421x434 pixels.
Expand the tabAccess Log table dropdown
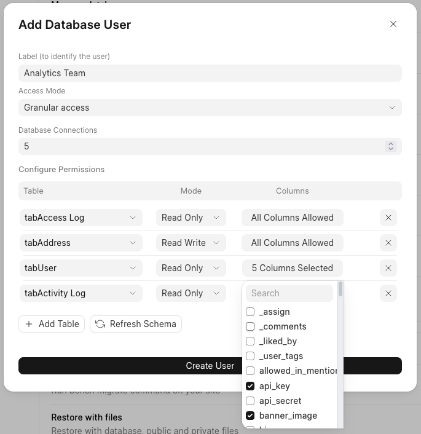(81, 218)
